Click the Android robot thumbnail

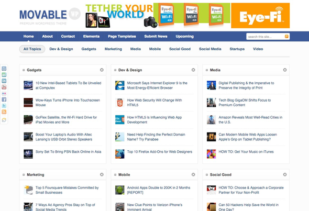click(x=120, y=190)
